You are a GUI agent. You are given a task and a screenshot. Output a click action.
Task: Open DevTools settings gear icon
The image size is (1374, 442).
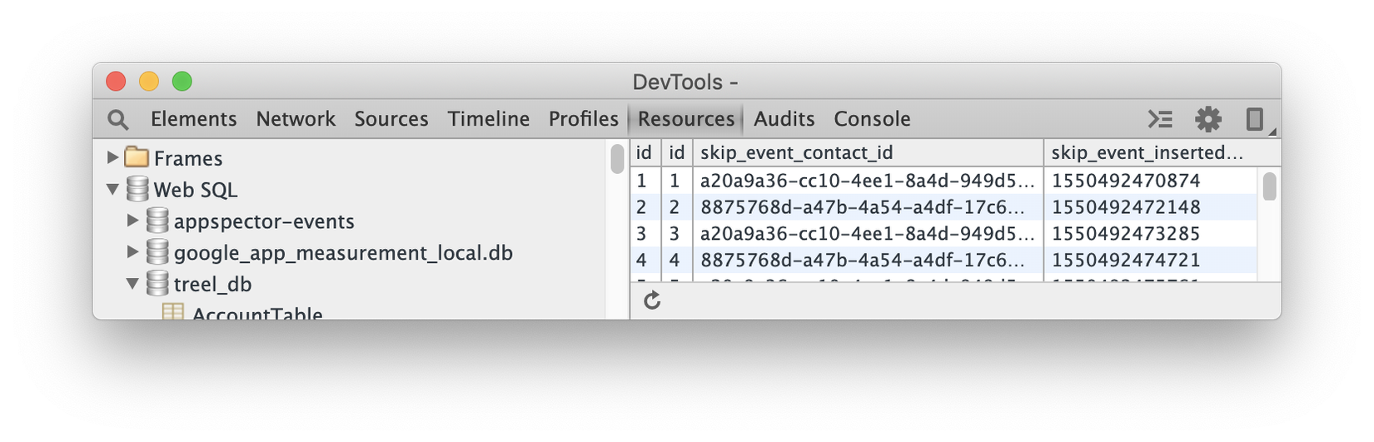coord(1207,120)
